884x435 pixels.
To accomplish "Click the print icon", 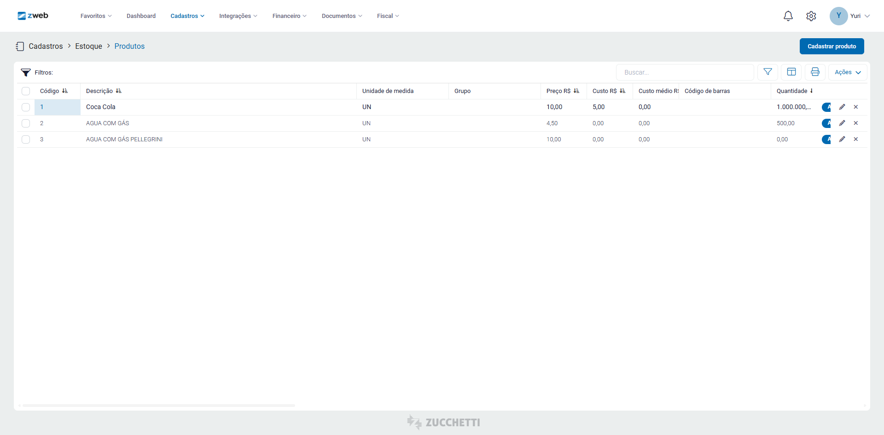I will point(815,72).
